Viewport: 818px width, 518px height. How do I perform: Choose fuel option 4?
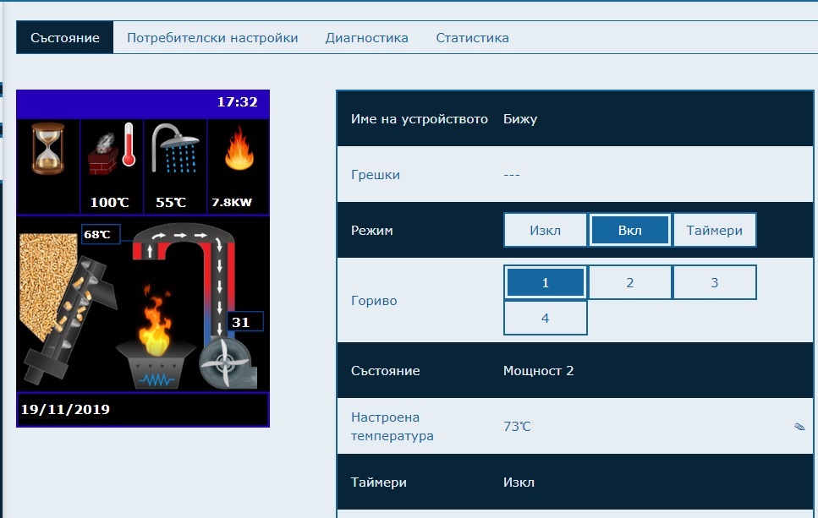pyautogui.click(x=545, y=319)
